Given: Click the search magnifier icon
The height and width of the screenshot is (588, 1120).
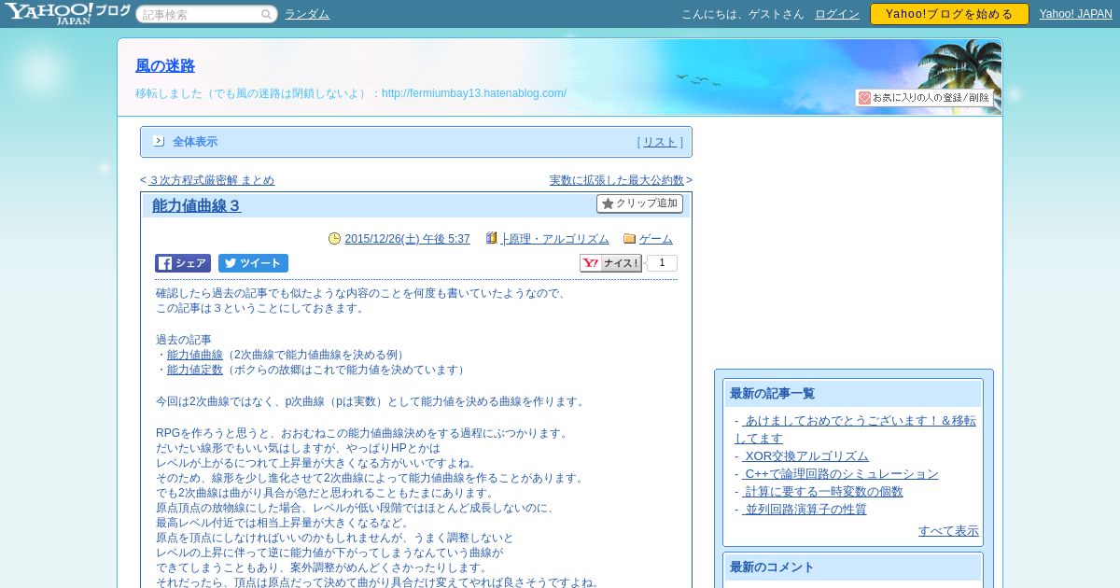Looking at the screenshot, I should 267,15.
